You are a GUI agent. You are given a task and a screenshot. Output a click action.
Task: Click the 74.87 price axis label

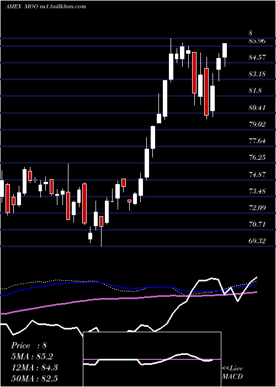257,175
